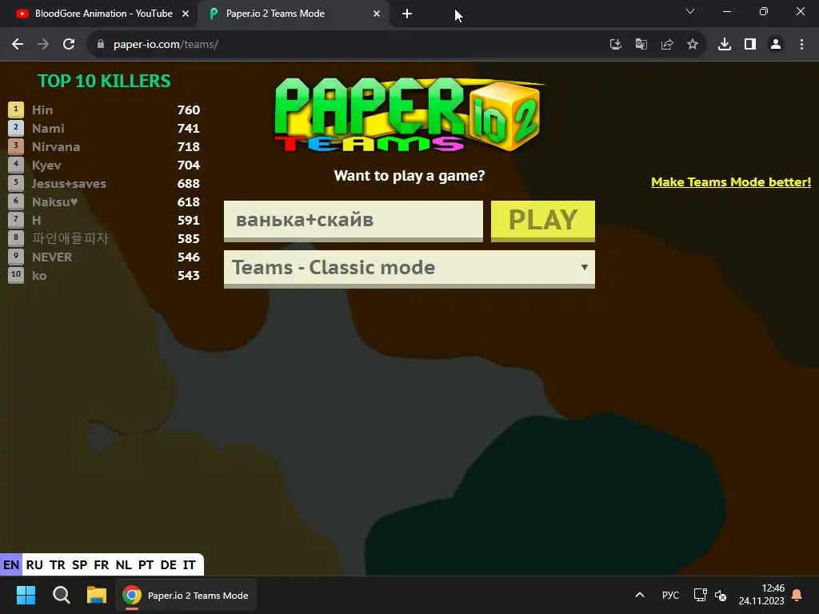
Task: Click Want to play a game? text
Action: coord(409,175)
